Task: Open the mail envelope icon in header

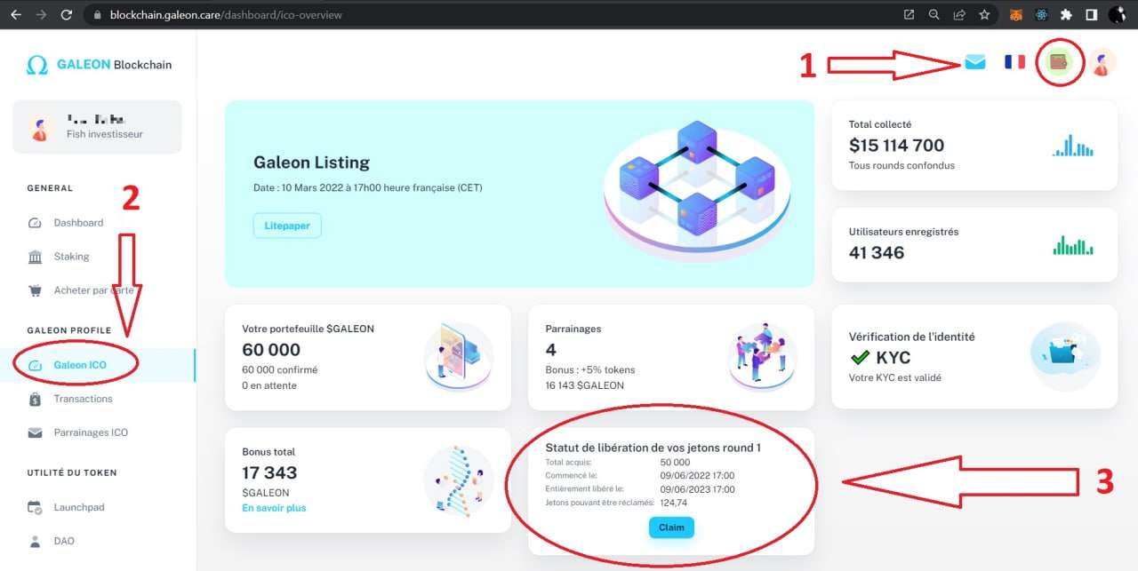Action: tap(975, 62)
